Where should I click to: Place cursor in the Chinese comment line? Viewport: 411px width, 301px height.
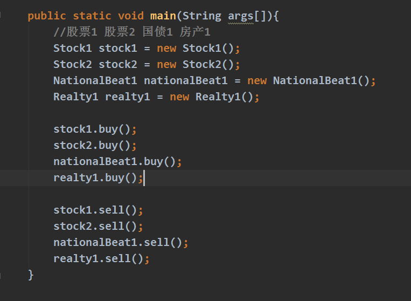132,32
